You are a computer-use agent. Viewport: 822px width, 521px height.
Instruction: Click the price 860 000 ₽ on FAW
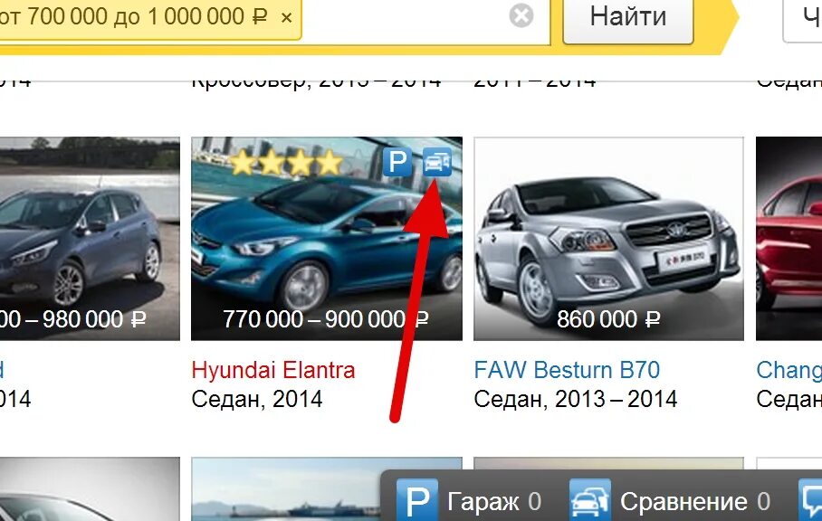[608, 319]
